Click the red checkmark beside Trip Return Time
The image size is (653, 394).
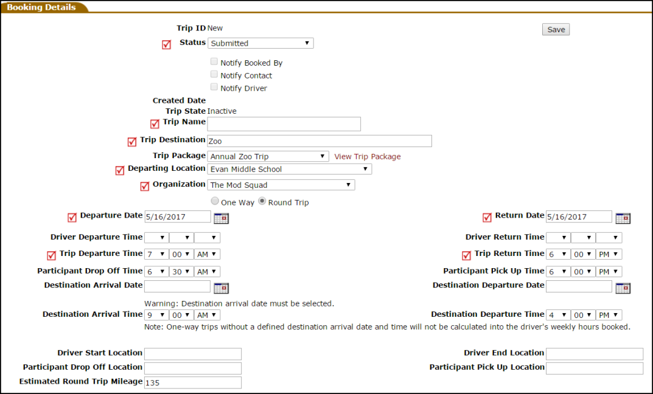point(466,255)
